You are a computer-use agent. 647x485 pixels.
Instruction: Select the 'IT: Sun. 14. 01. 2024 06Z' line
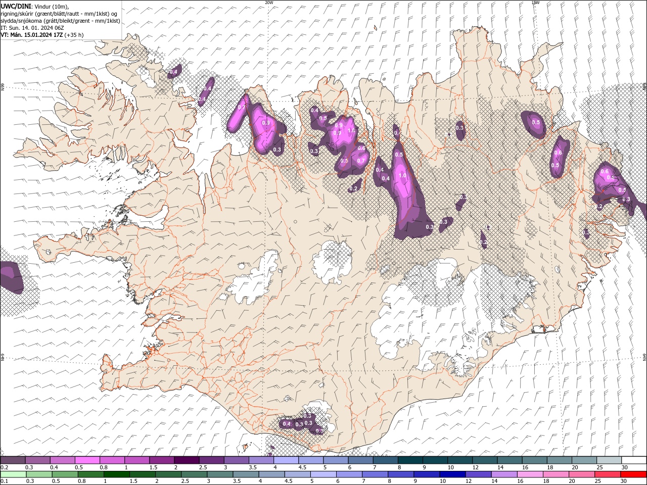(x=32, y=28)
